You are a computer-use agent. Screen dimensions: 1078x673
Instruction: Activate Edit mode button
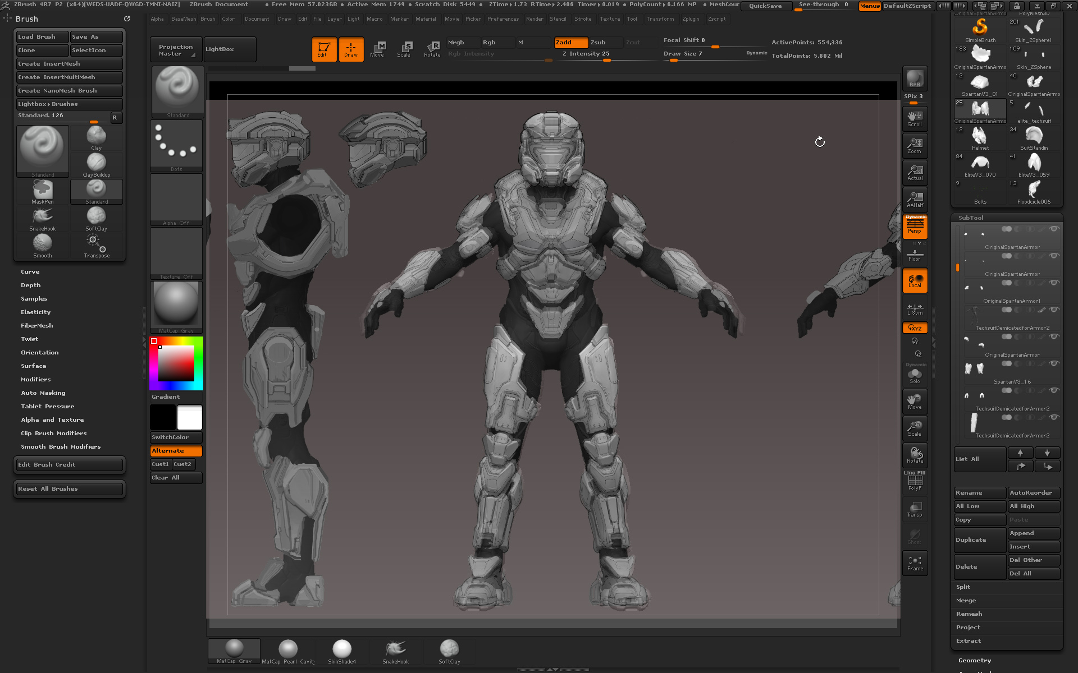pyautogui.click(x=324, y=49)
